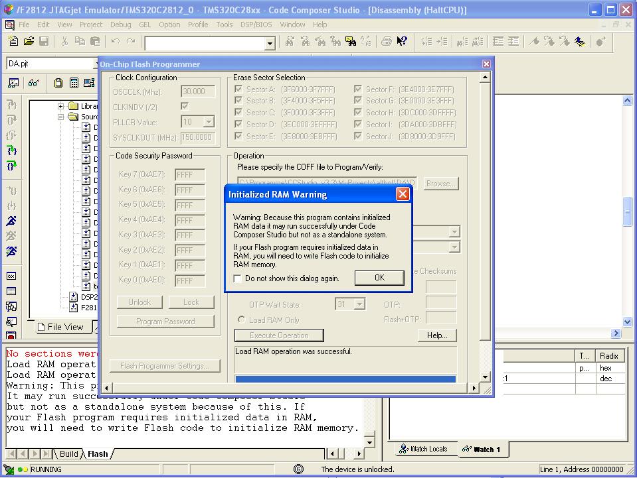Image resolution: width=637 pixels, height=478 pixels.
Task: Click the Print icon in toolbar
Action: point(387,41)
